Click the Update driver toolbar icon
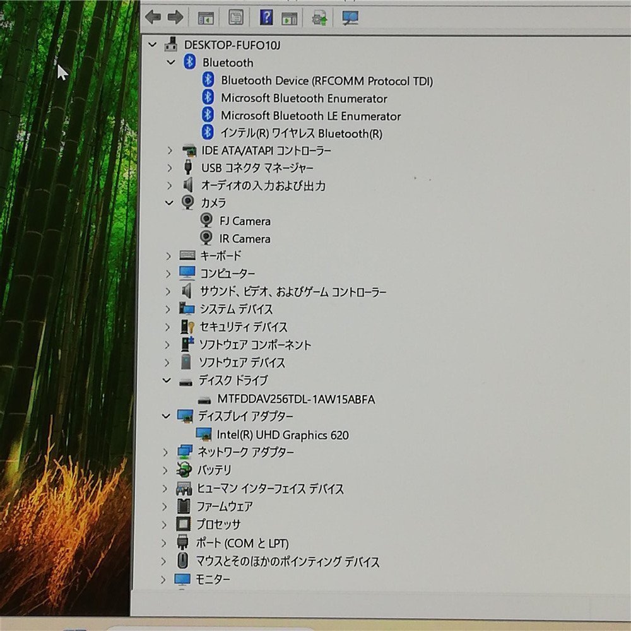Viewport: 631px width, 631px height. 319,18
